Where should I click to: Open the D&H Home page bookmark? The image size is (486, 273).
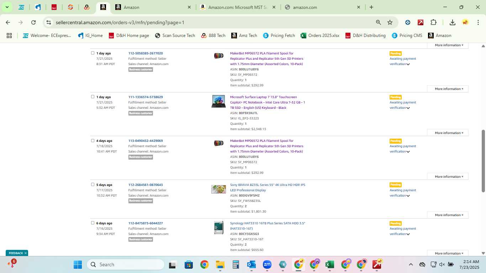129,36
